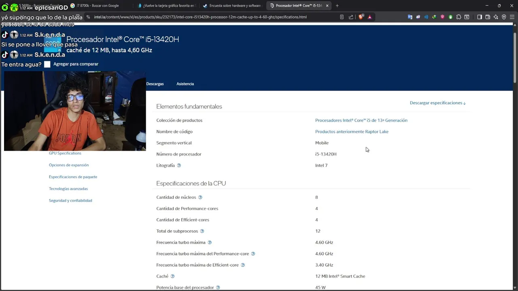Click help icon next to Caché

coord(172,276)
